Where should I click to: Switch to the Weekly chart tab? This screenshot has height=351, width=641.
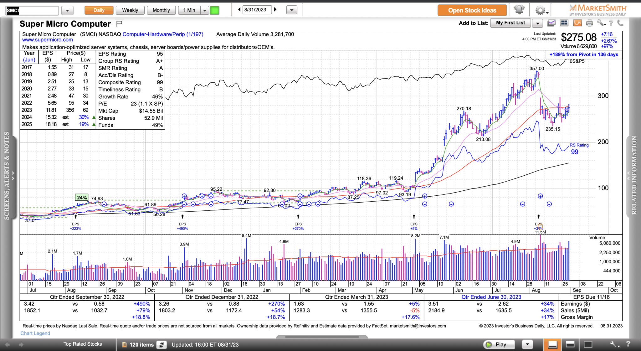tap(130, 10)
